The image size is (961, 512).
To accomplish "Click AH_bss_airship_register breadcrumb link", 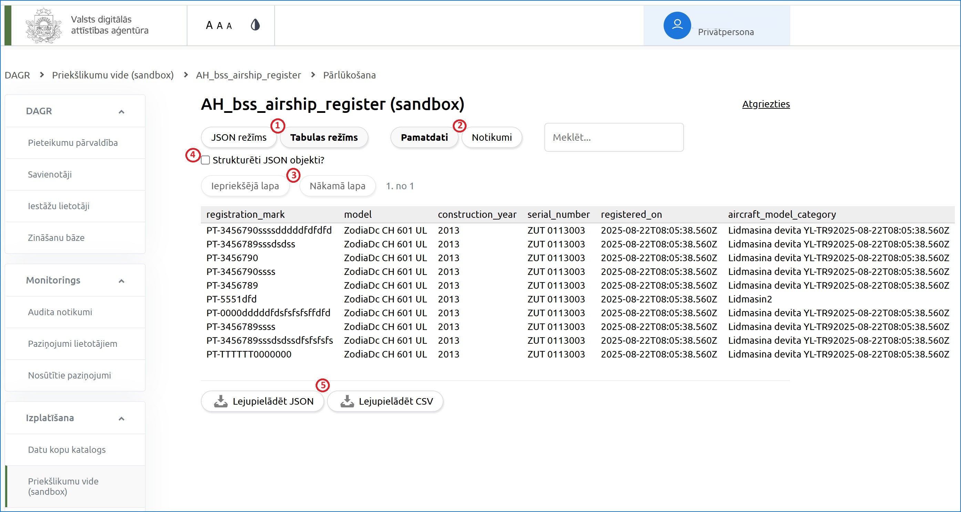I will click(248, 75).
